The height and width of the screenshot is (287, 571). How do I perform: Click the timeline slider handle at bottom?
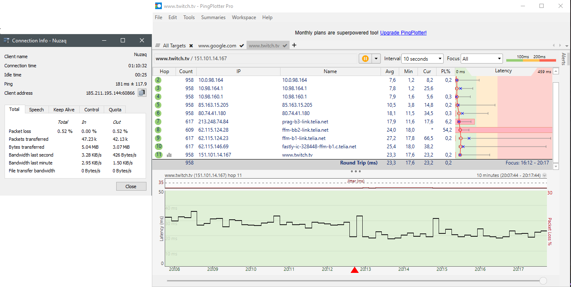pos(543,281)
